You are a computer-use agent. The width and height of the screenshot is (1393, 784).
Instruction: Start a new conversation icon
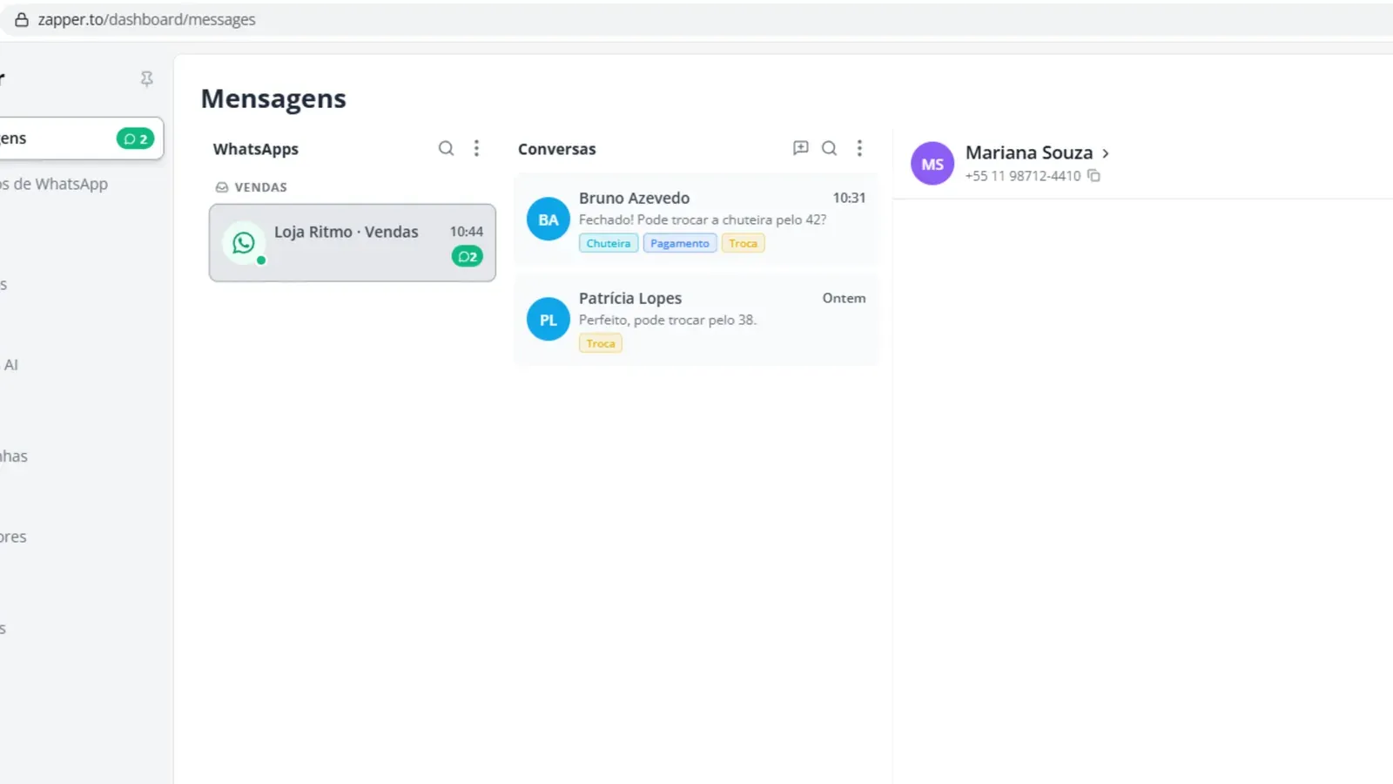(x=801, y=148)
